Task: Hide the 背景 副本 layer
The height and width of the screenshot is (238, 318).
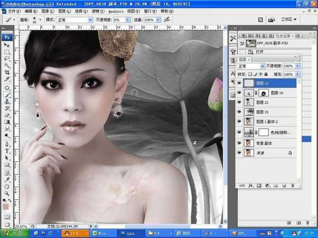Action: tap(239, 143)
